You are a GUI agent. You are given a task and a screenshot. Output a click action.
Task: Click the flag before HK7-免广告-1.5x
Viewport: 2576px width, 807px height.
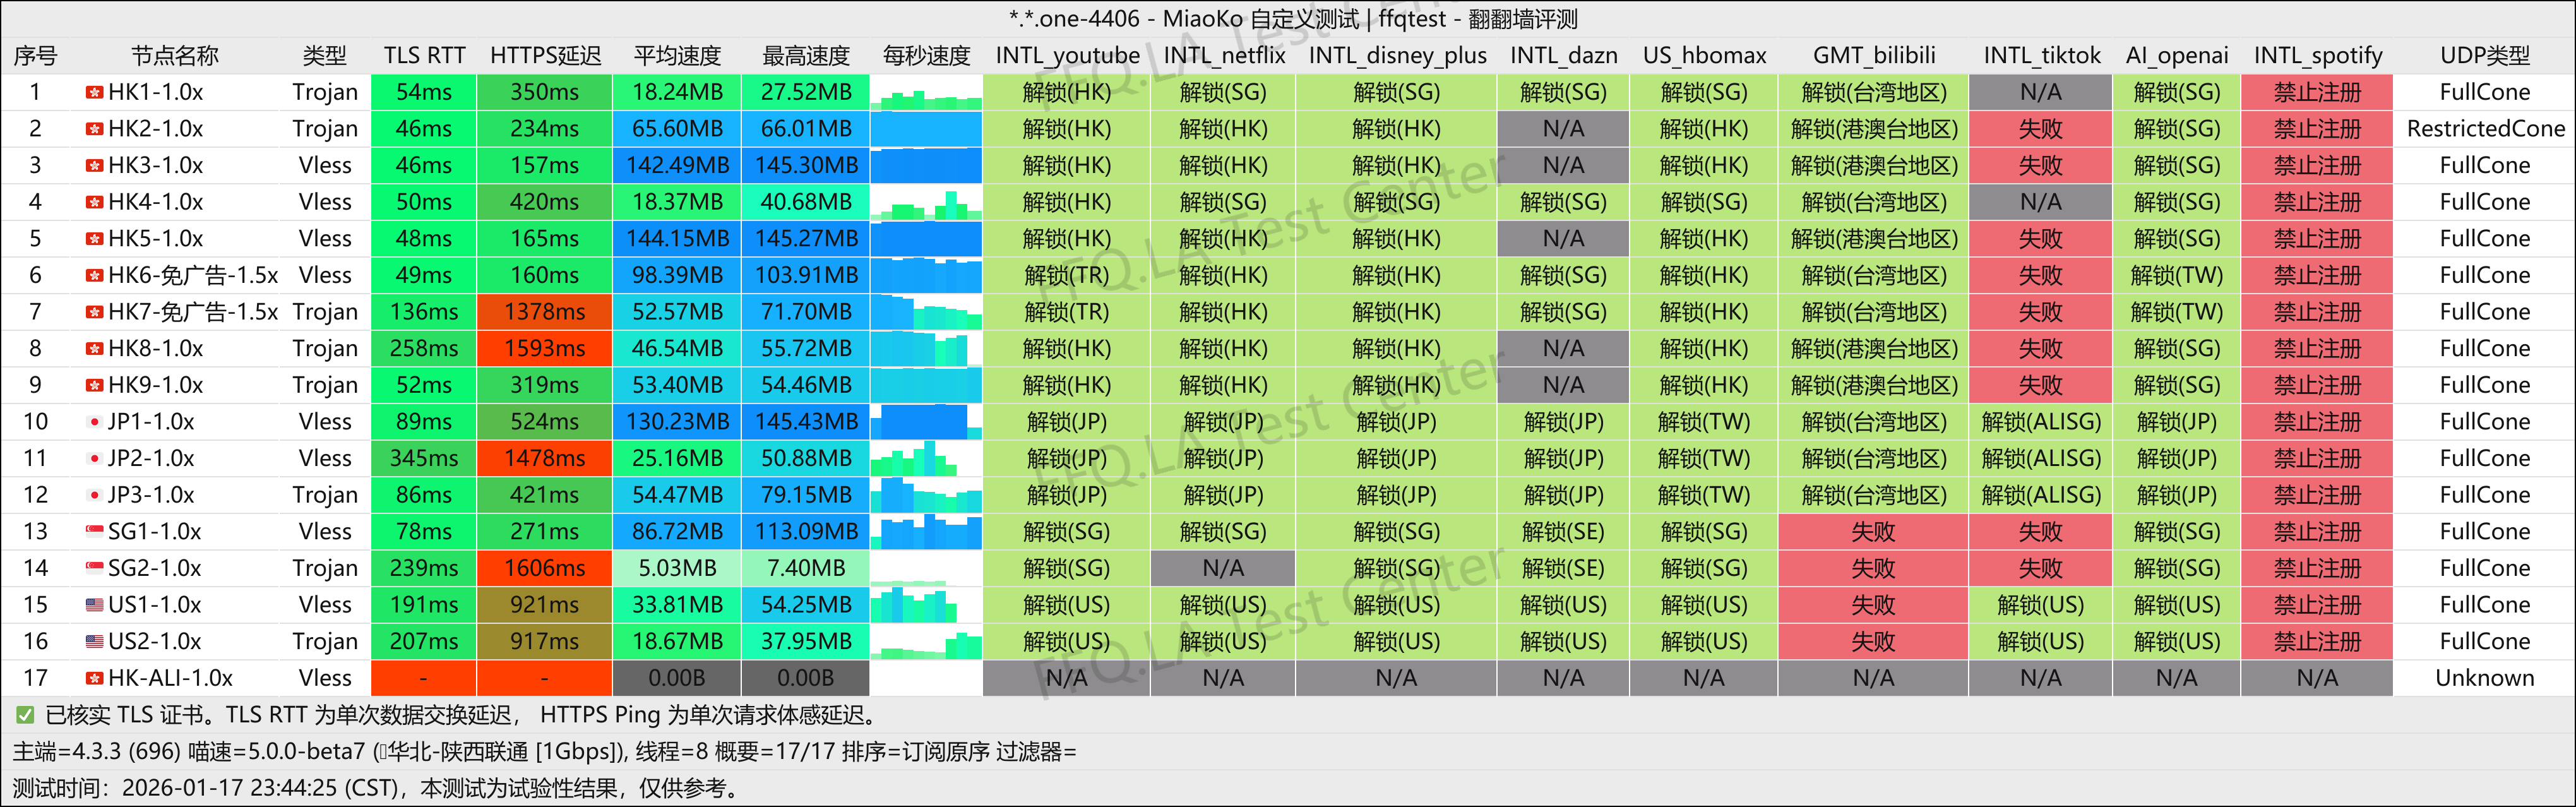(94, 312)
